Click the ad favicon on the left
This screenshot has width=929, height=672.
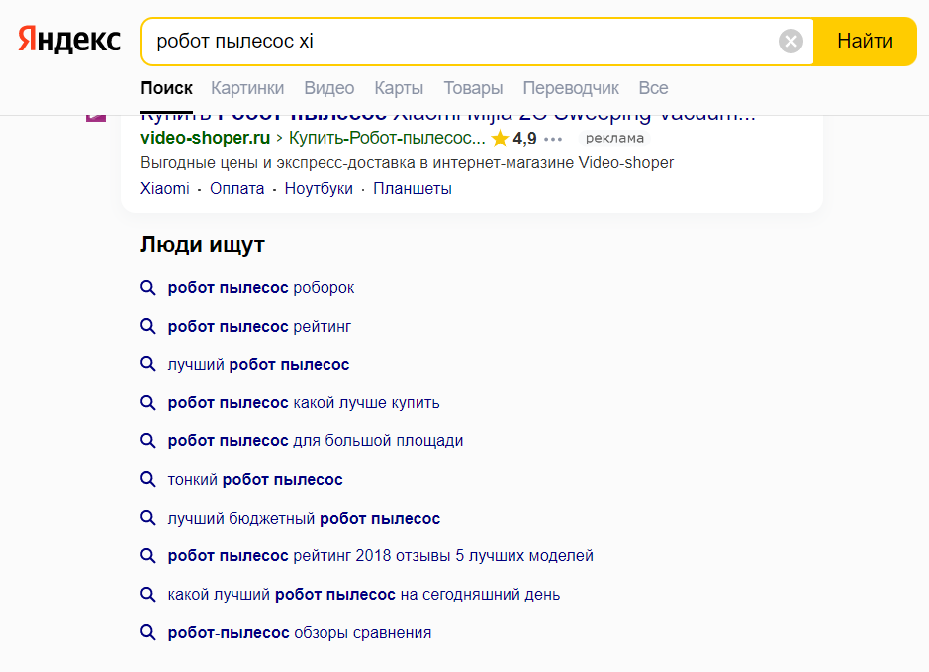click(x=96, y=116)
